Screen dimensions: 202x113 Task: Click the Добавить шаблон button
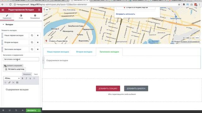[136, 89]
